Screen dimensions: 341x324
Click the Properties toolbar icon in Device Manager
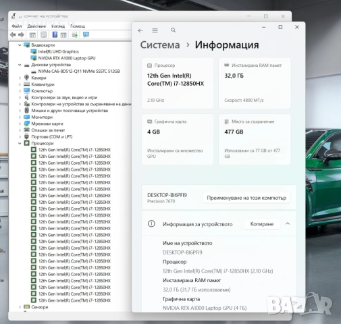click(44, 34)
